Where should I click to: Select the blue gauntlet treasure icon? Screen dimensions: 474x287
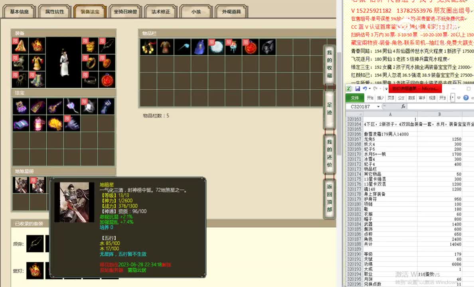106,106
